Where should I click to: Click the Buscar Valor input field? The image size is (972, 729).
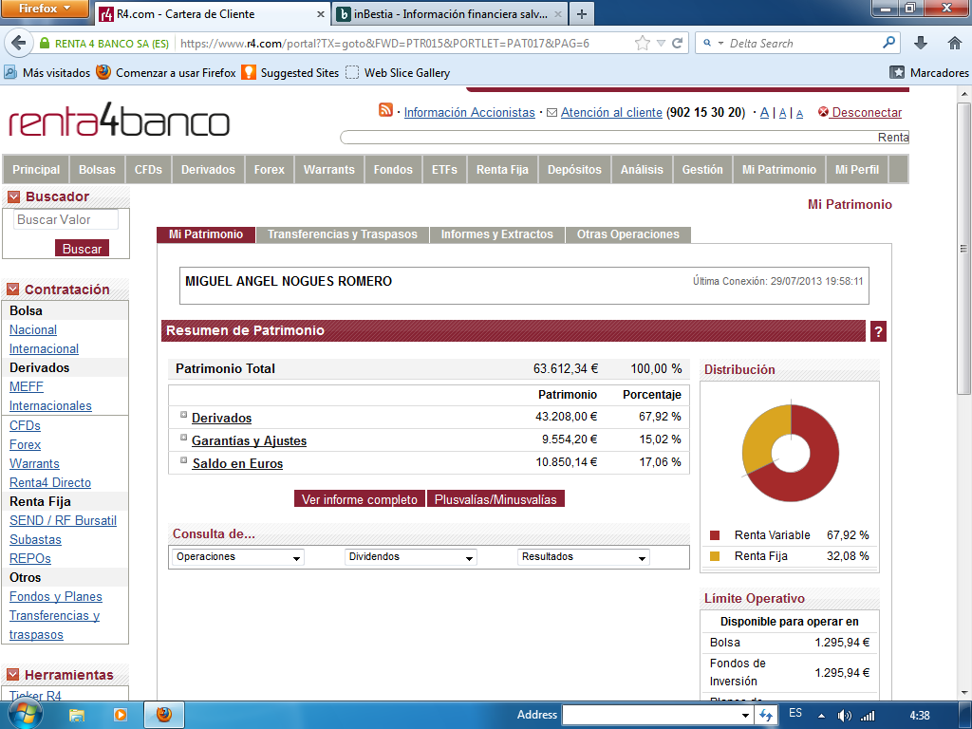(x=65, y=219)
